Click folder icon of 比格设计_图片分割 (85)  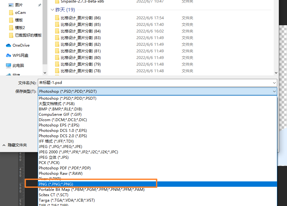pyautogui.click(x=57, y=25)
